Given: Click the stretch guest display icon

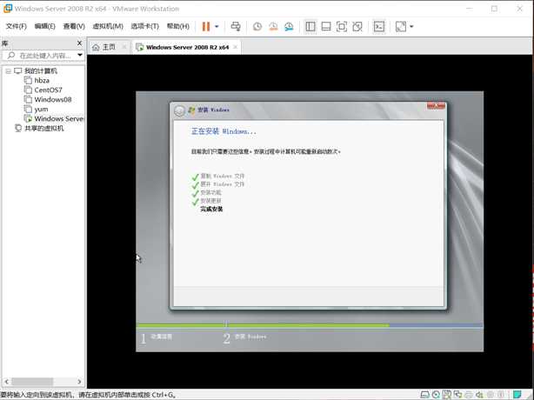Looking at the screenshot, I should [401, 27].
